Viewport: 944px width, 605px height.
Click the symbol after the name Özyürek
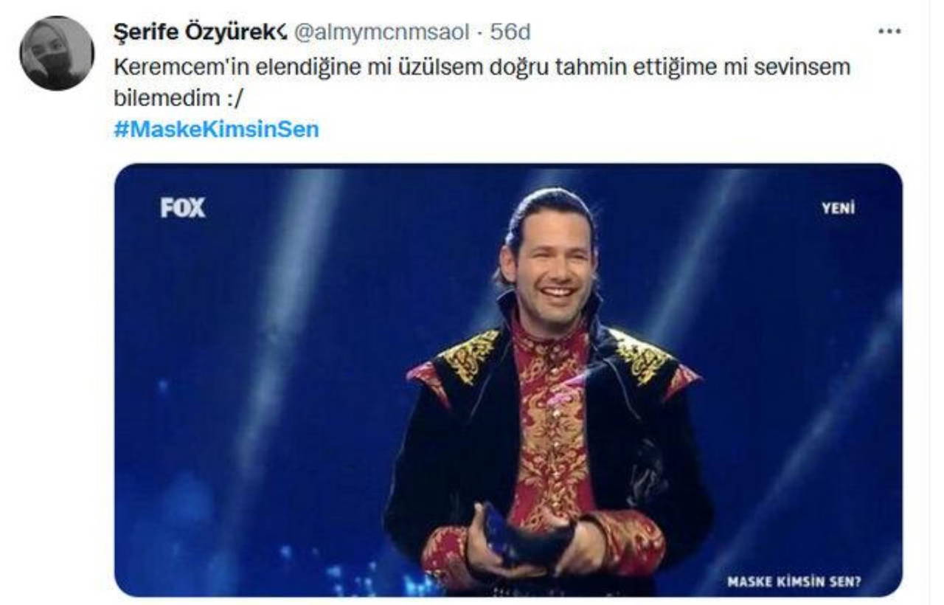click(x=282, y=32)
